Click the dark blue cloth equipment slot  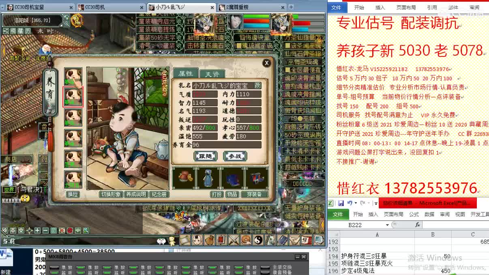[x=232, y=178]
